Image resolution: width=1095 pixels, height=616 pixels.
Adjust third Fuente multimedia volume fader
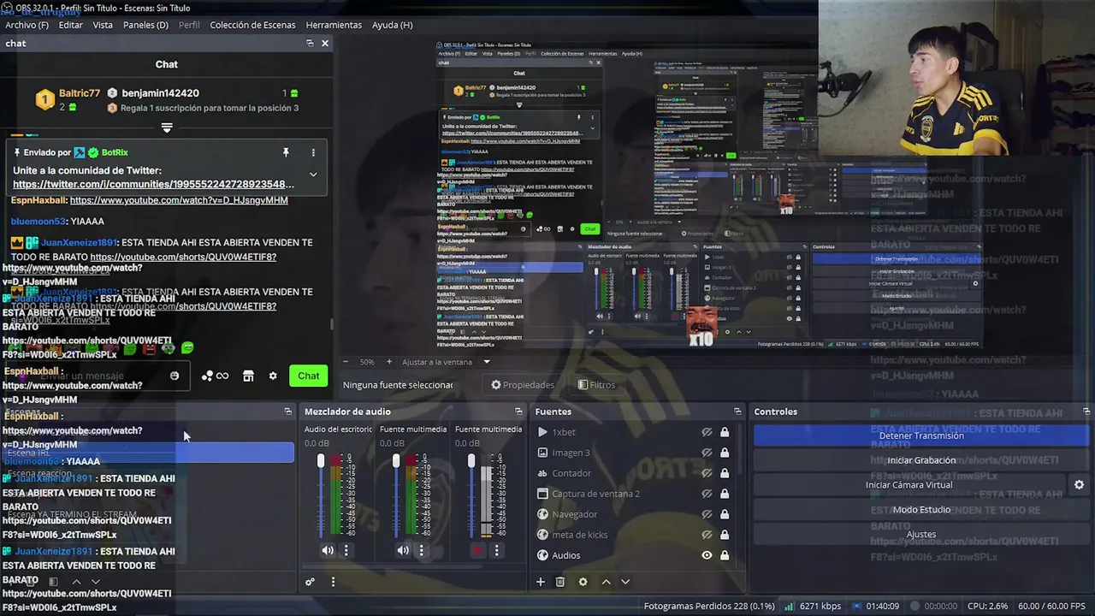click(471, 462)
